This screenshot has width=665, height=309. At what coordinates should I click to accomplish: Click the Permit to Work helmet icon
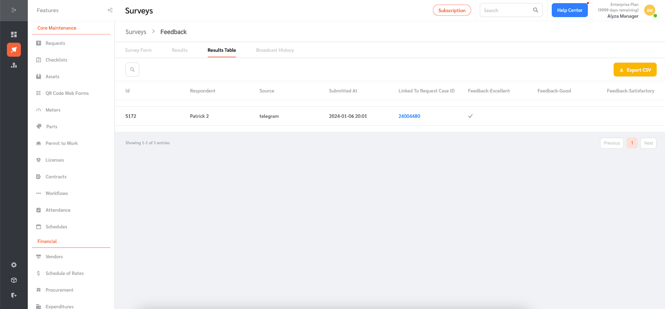tap(39, 143)
